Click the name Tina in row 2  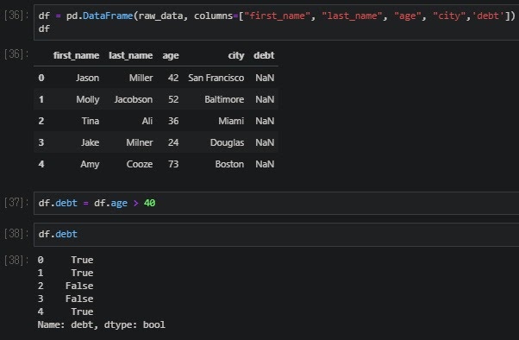click(x=91, y=121)
